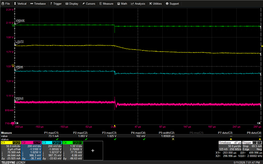Select the VPEAK trace label
263x164 pixels.
(19, 67)
